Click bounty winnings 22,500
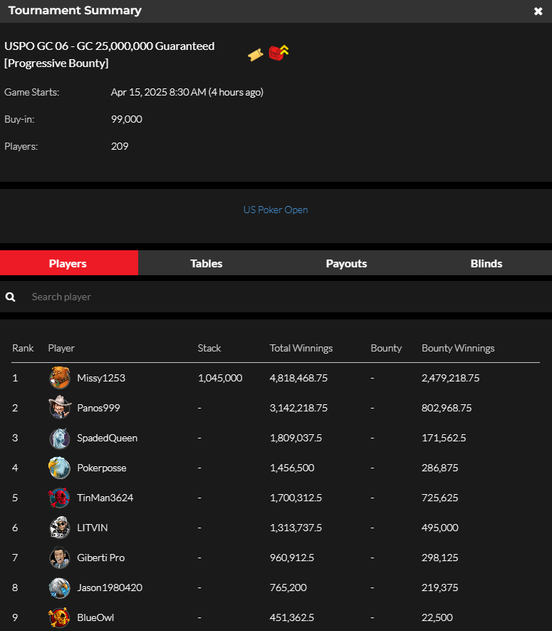 (437, 617)
